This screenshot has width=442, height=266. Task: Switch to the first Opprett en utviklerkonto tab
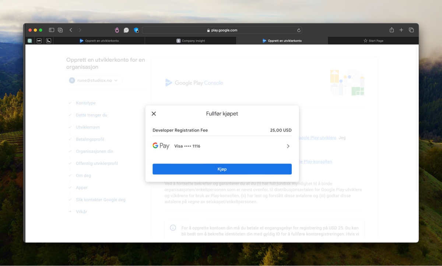point(99,41)
